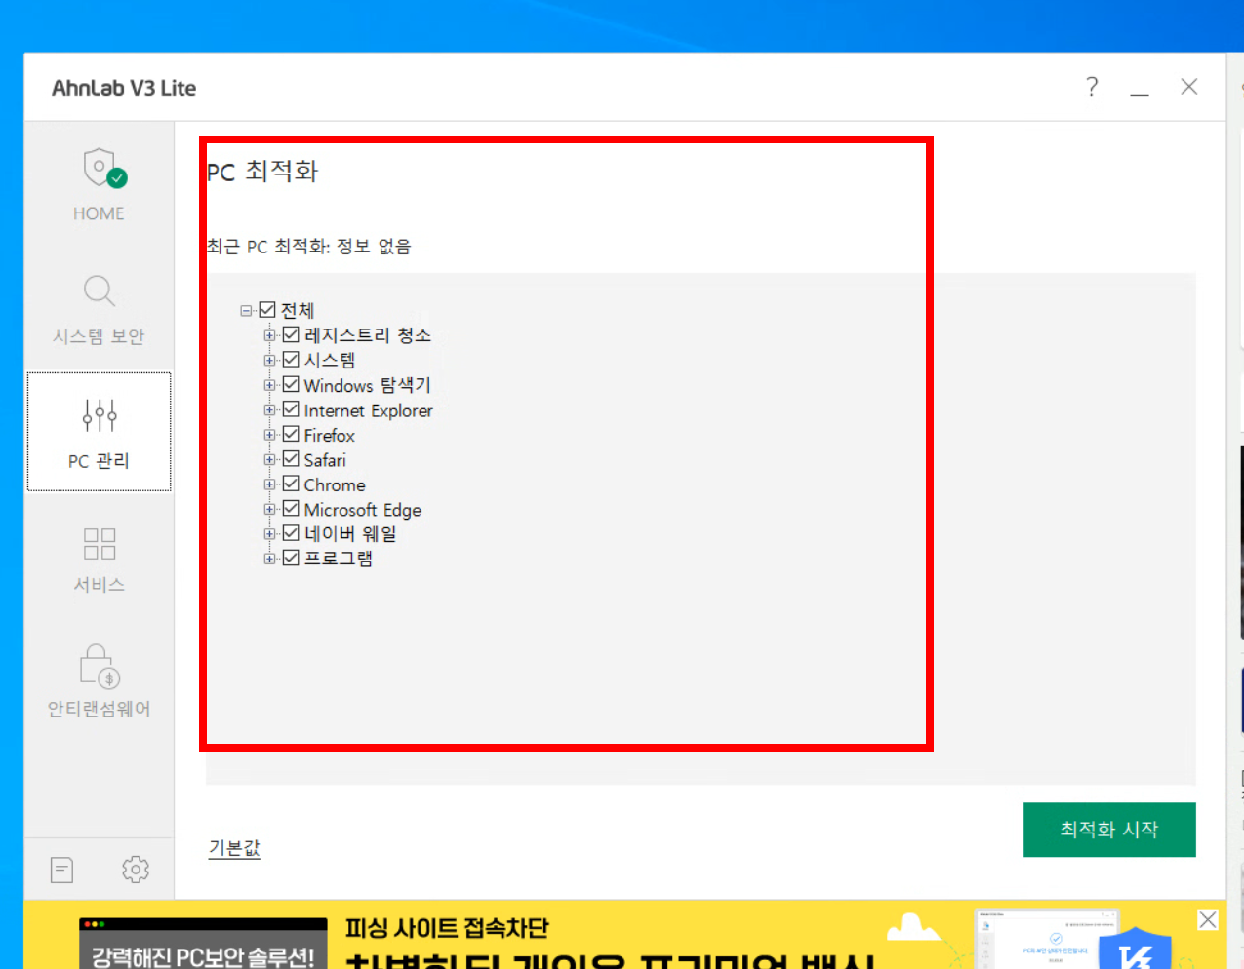This screenshot has width=1244, height=969.
Task: Expand the Windows 탐색기 node
Action: point(269,385)
